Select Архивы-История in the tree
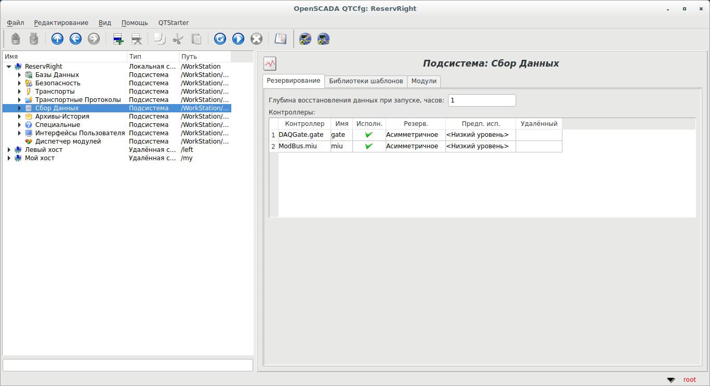710x386 pixels. [x=62, y=117]
